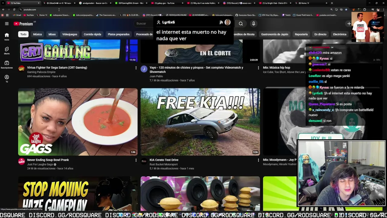Open the Yayo 120 minutos de chistes title
Screen dimensions: 387x218
196,70
